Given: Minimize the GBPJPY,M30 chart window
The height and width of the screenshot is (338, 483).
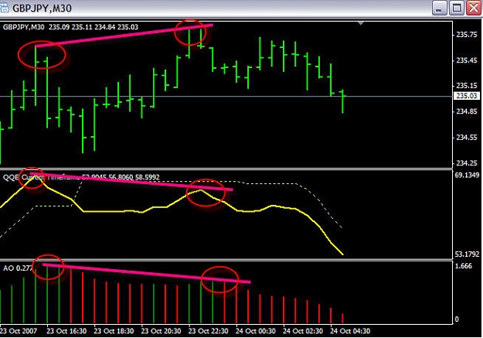Looking at the screenshot, I should [439, 8].
